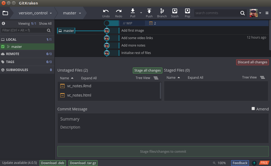Collapse the LOCAL section
Image resolution: width=271 pixels, height=166 pixels.
click(x=27, y=39)
